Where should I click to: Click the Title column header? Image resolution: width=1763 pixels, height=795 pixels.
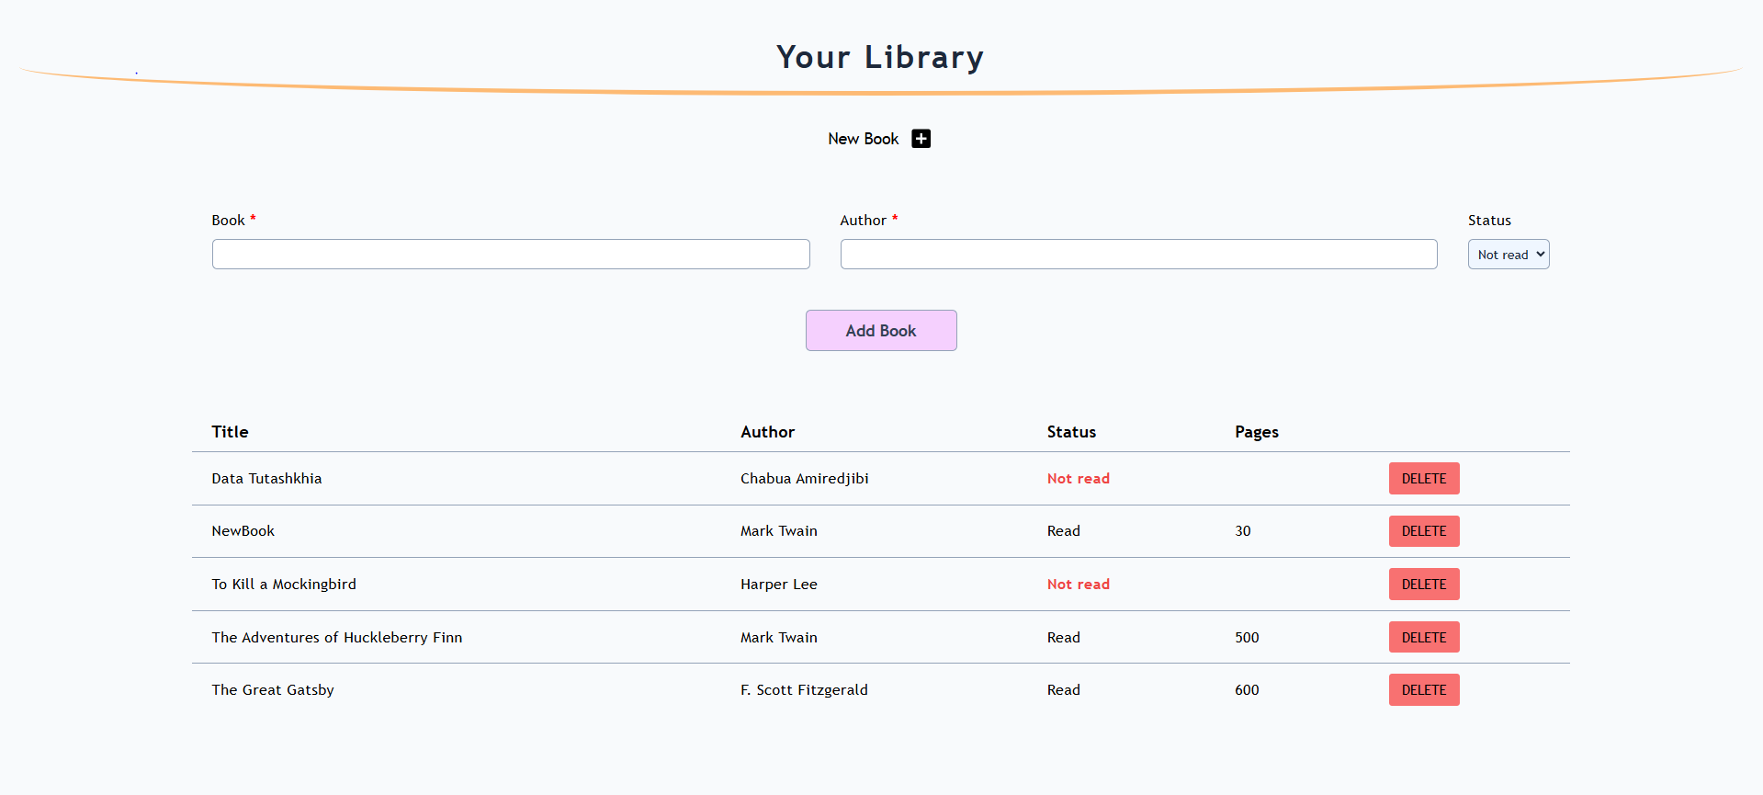[230, 432]
